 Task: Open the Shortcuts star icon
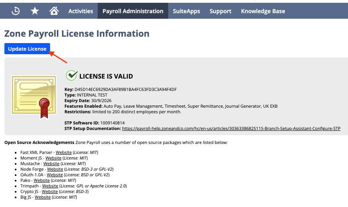pyautogui.click(x=35, y=11)
